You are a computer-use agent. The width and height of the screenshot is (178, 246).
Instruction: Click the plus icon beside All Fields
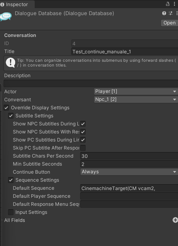click(x=175, y=220)
